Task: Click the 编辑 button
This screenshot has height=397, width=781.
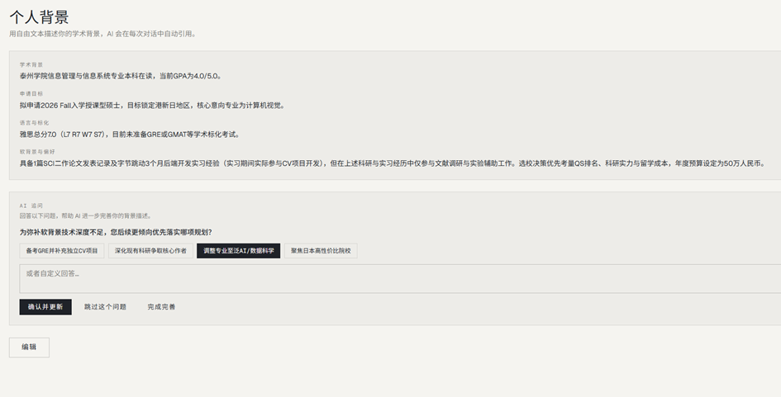Action: [x=29, y=347]
